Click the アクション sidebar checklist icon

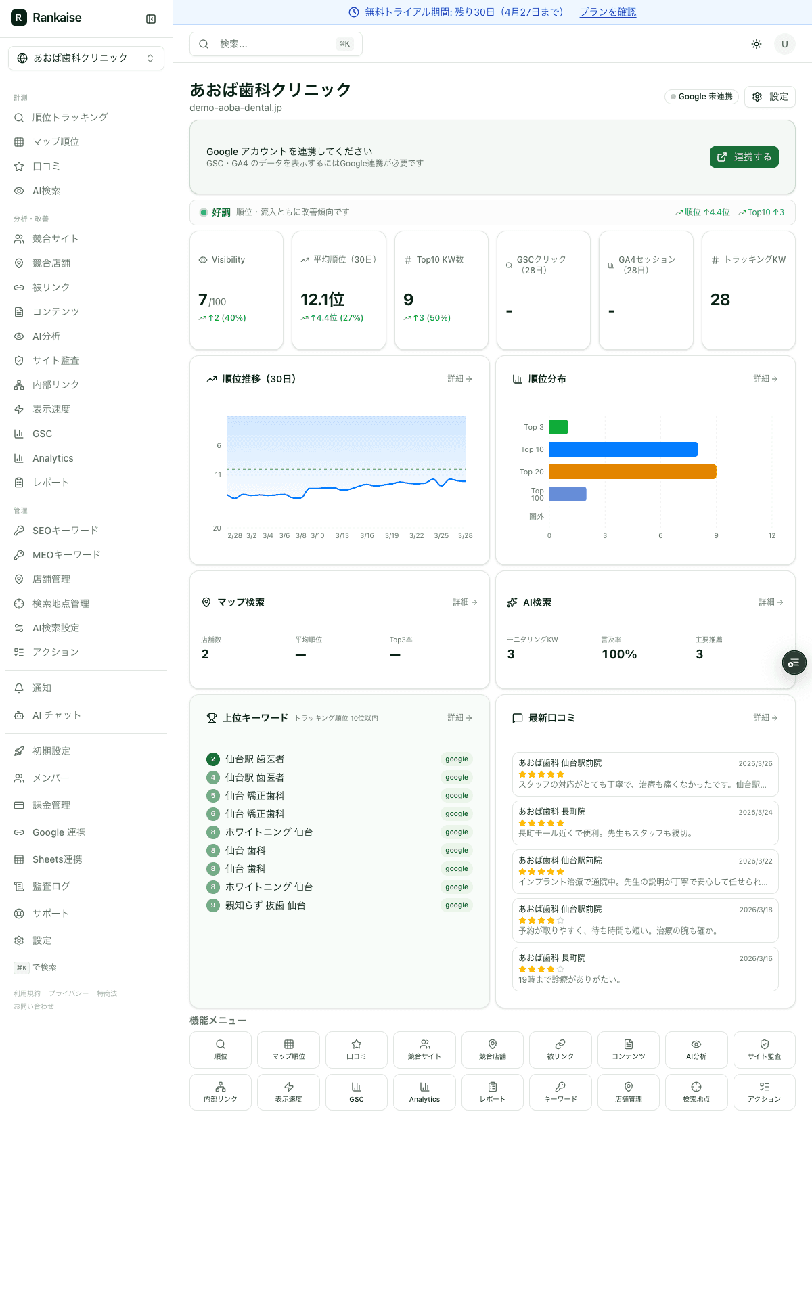19,652
